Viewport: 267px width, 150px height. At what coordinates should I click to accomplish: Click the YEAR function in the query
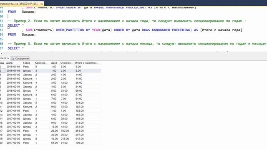point(96,30)
